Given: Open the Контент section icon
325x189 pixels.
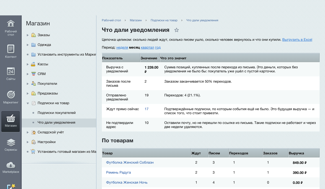Looking at the screenshot, I should pyautogui.click(x=11, y=49).
